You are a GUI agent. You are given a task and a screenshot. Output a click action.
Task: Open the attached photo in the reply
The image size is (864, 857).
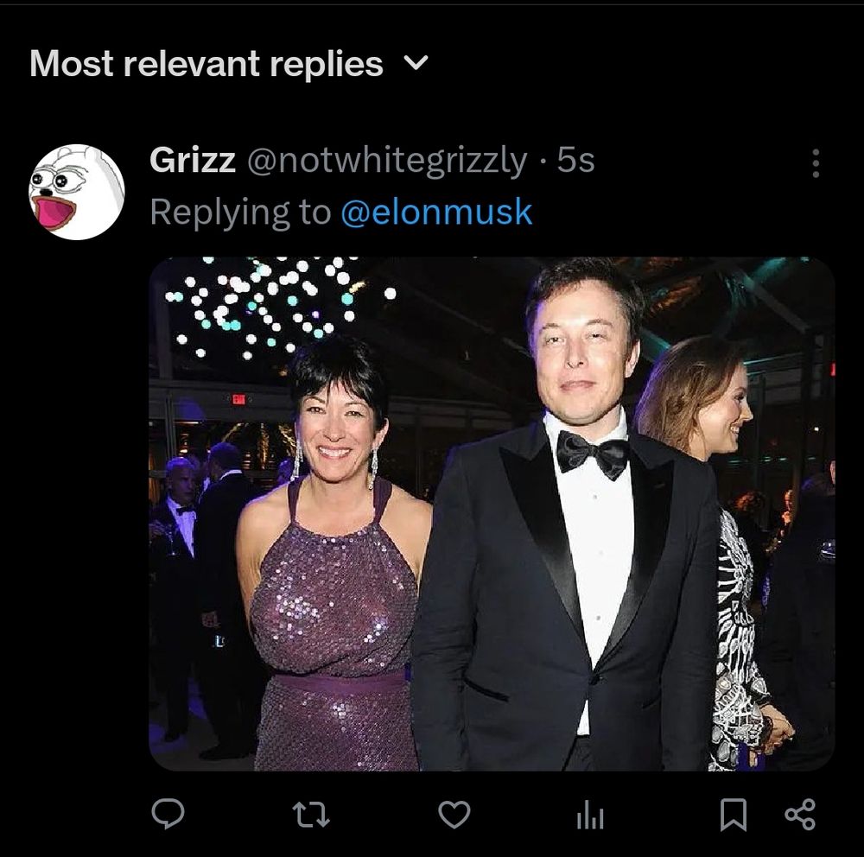pos(492,513)
